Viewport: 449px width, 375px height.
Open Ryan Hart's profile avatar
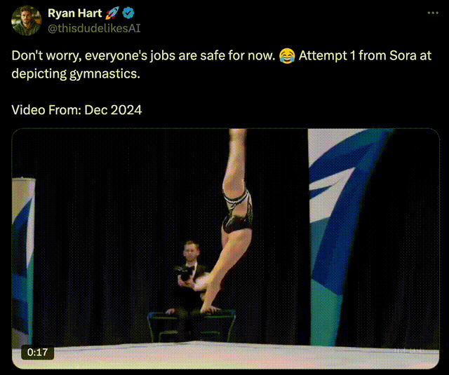(26, 21)
